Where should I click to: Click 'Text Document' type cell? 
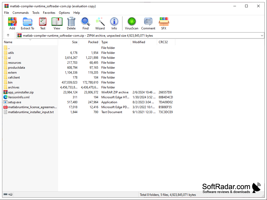(x=112, y=112)
